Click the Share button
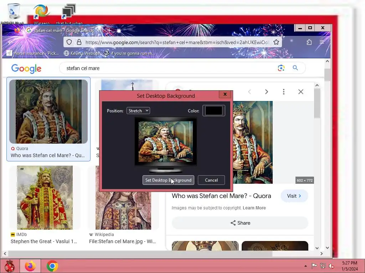The height and width of the screenshot is (273, 365). [x=240, y=223]
